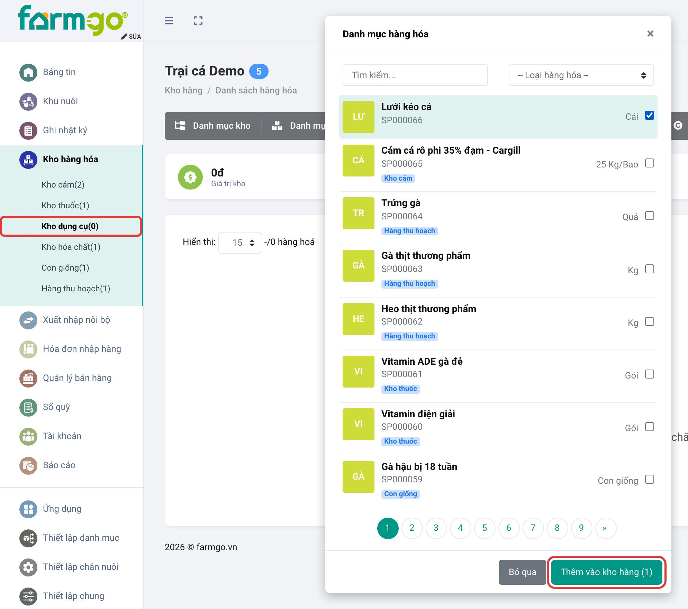Screen dimensions: 688x609
Task: Open the Quản lý bán hàng icon
Action: coord(28,378)
